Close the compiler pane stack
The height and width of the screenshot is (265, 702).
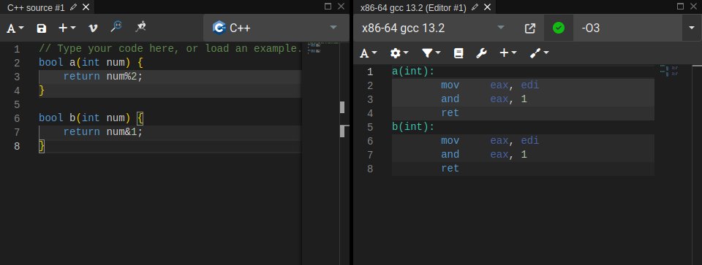(693, 7)
